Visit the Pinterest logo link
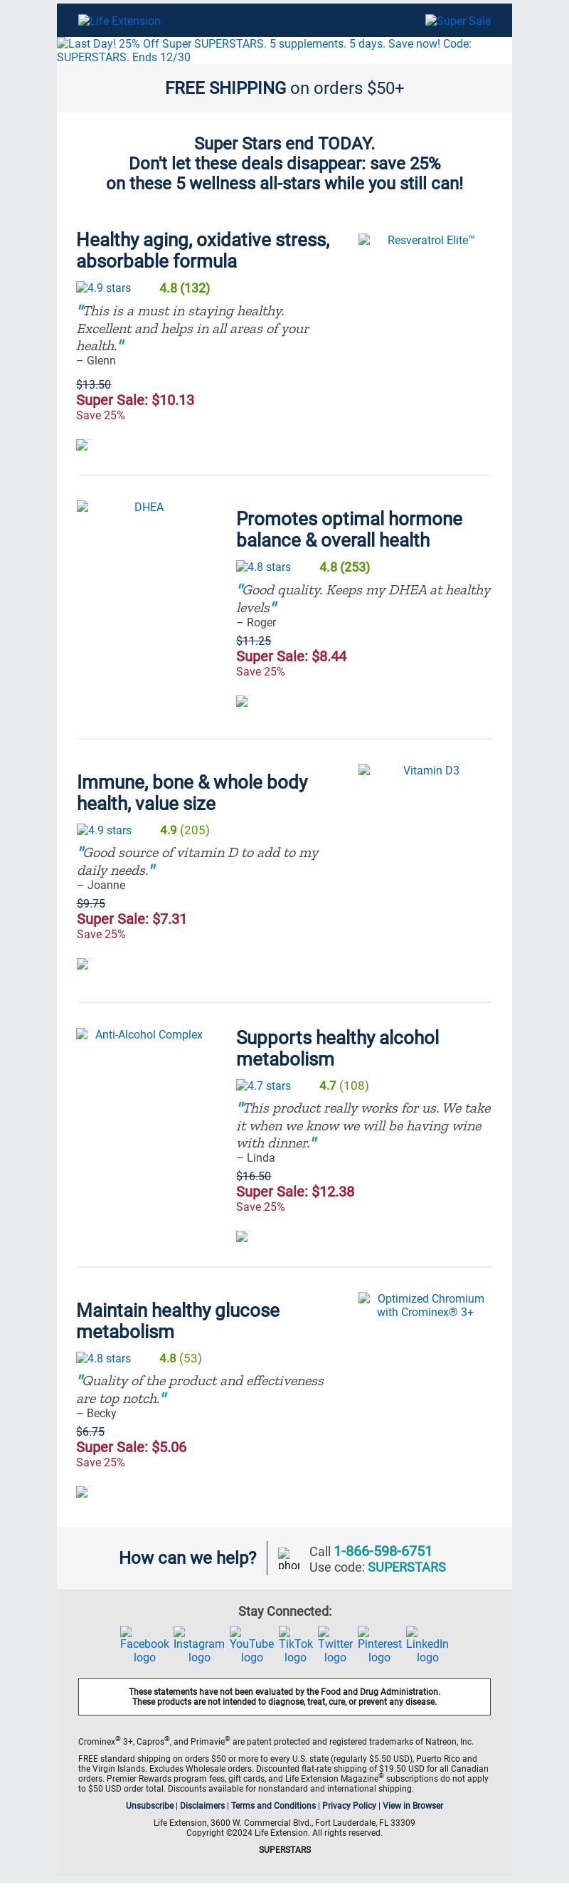The height and width of the screenshot is (1897, 569). coord(379,1644)
